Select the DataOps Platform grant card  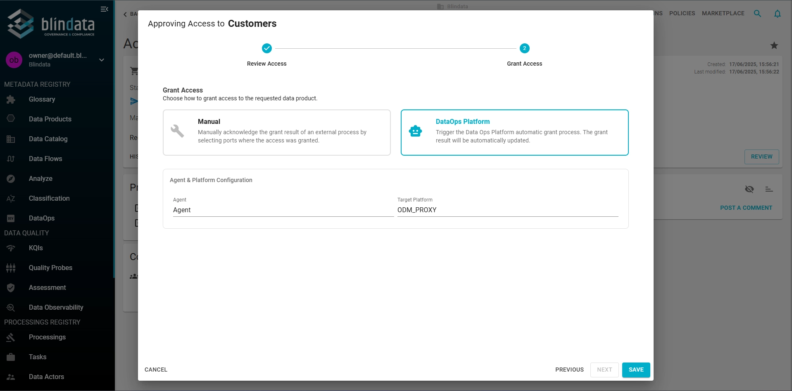point(515,133)
